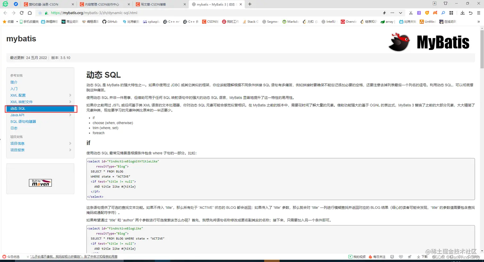
Task: Open the extensions grid icon
Action: coord(451,13)
